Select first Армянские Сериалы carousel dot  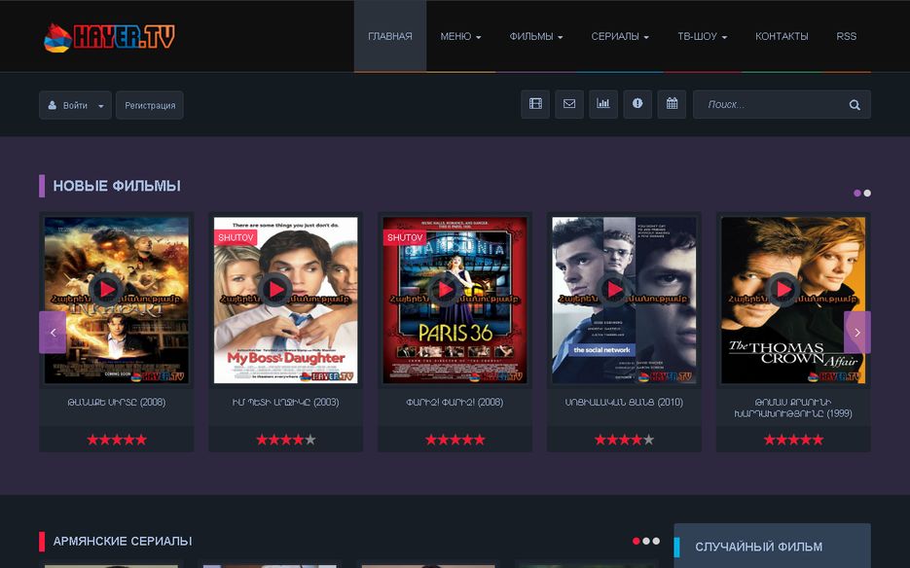pyautogui.click(x=637, y=541)
